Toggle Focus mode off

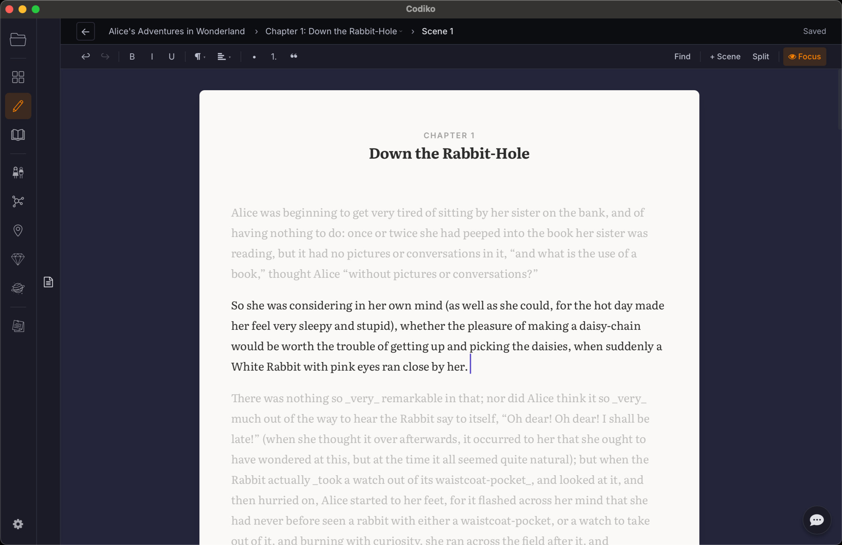805,57
